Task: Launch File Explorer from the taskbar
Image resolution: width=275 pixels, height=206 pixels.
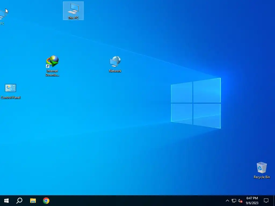Action: coord(33,201)
